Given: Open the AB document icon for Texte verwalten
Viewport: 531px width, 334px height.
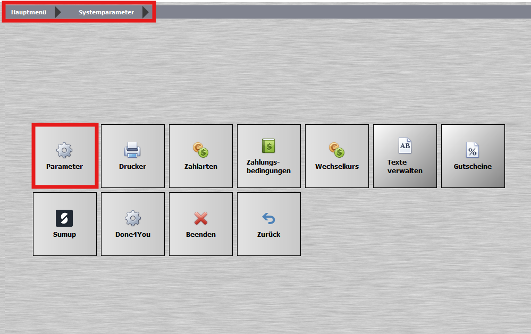Looking at the screenshot, I should click(405, 145).
